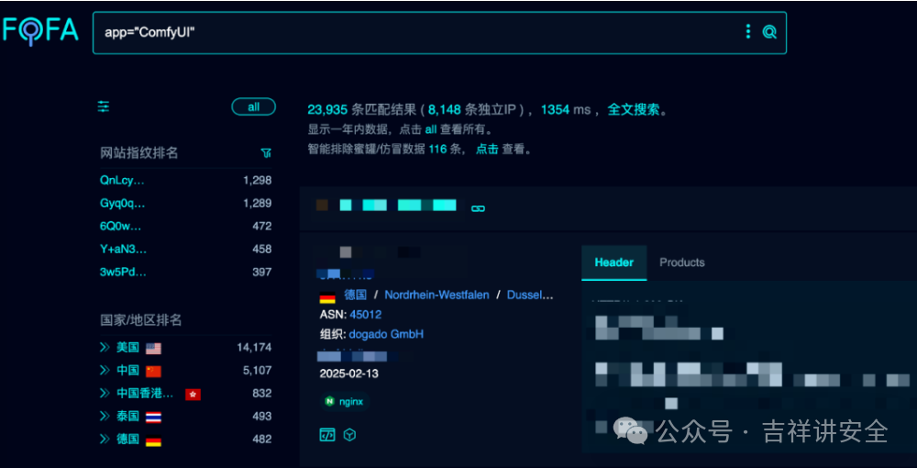Viewport: 917px width, 468px height.
Task: Click the search magnifier icon
Action: pyautogui.click(x=769, y=31)
